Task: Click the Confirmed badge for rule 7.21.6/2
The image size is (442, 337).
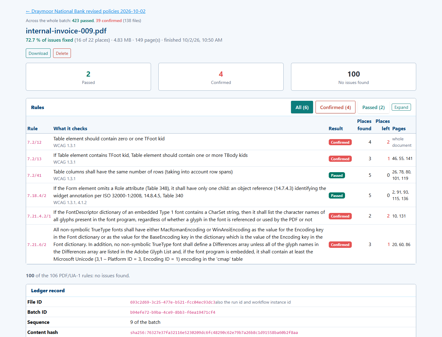Action: pos(340,244)
